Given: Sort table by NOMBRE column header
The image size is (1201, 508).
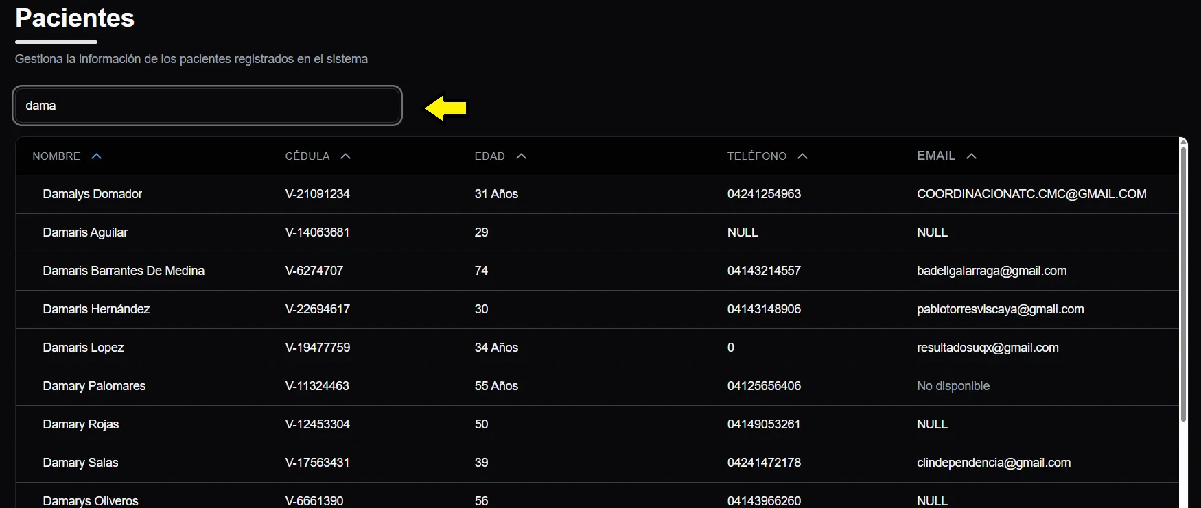Looking at the screenshot, I should tap(56, 156).
